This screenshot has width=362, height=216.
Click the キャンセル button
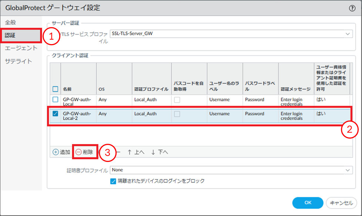coord(341,203)
